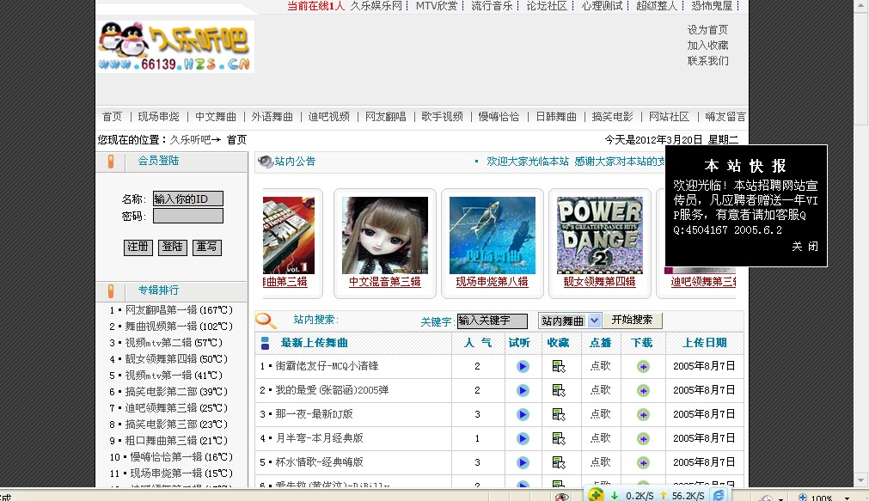
Task: Click the 注册 register button
Action: [x=138, y=247]
